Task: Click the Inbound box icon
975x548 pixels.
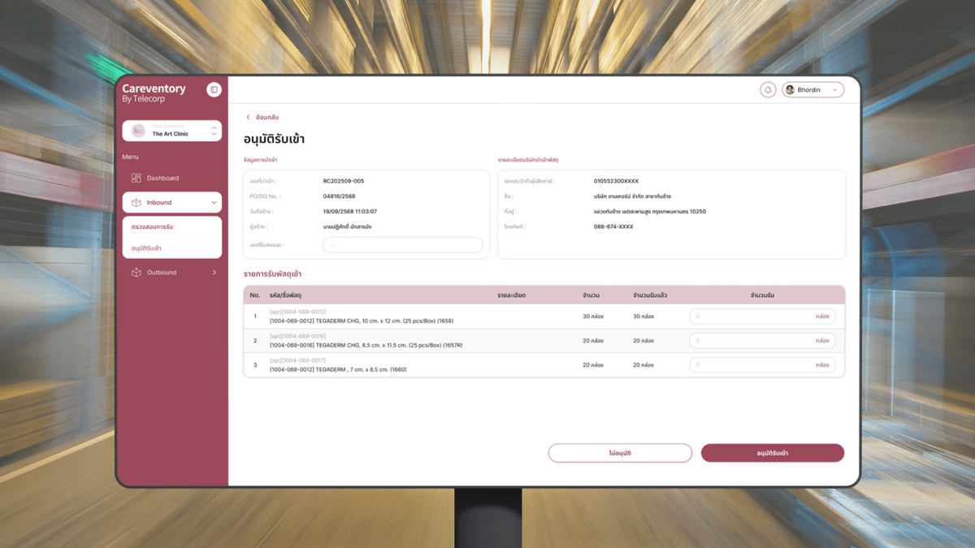Action: point(136,202)
